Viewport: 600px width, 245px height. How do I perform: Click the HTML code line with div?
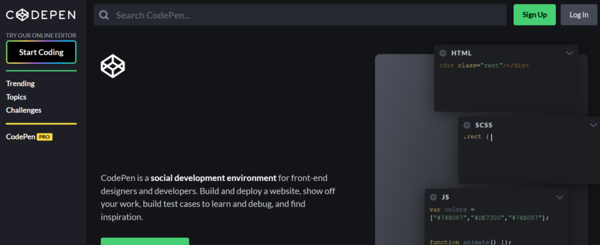click(484, 66)
